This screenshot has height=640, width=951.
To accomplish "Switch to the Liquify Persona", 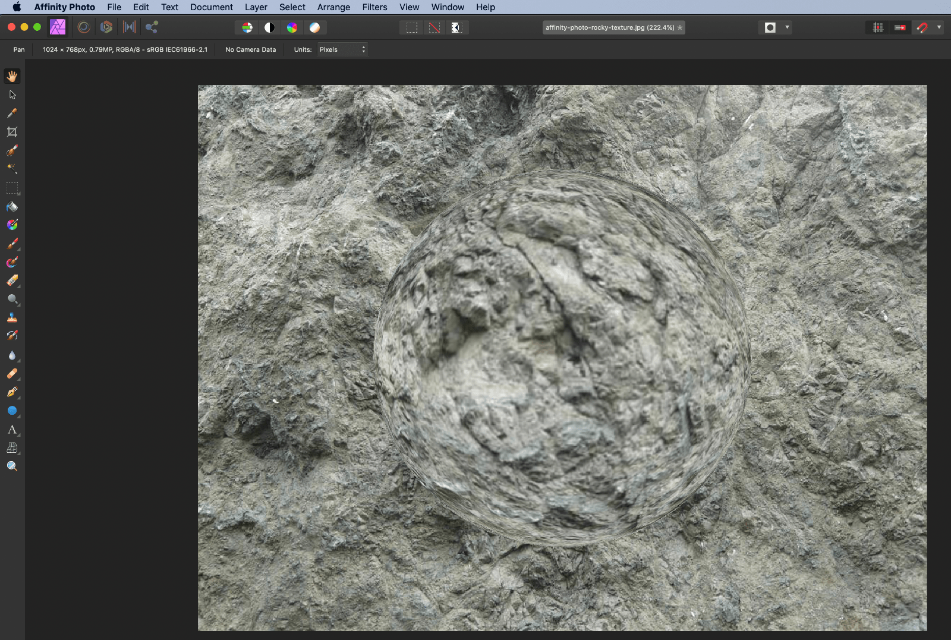I will (x=84, y=27).
